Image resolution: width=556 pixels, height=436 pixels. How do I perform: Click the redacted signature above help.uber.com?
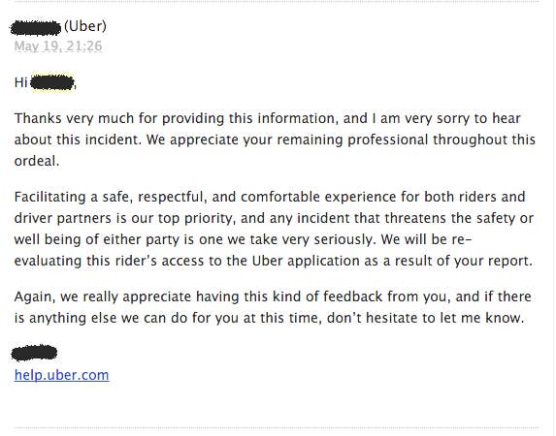[x=34, y=353]
